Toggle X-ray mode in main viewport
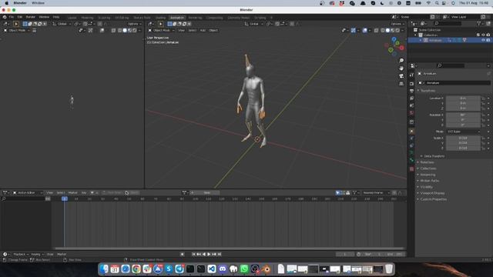Viewport: 493px width, 277px height. [376, 31]
